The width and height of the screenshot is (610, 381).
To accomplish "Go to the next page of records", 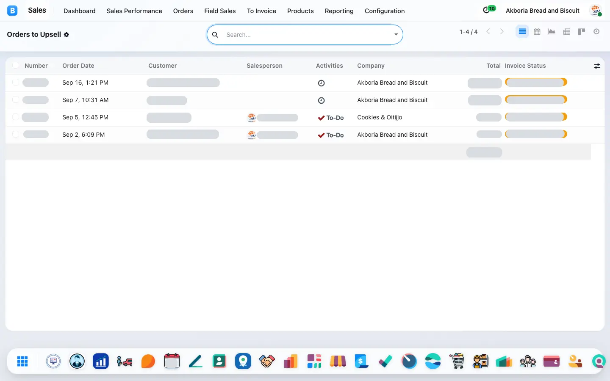I will click(x=502, y=32).
